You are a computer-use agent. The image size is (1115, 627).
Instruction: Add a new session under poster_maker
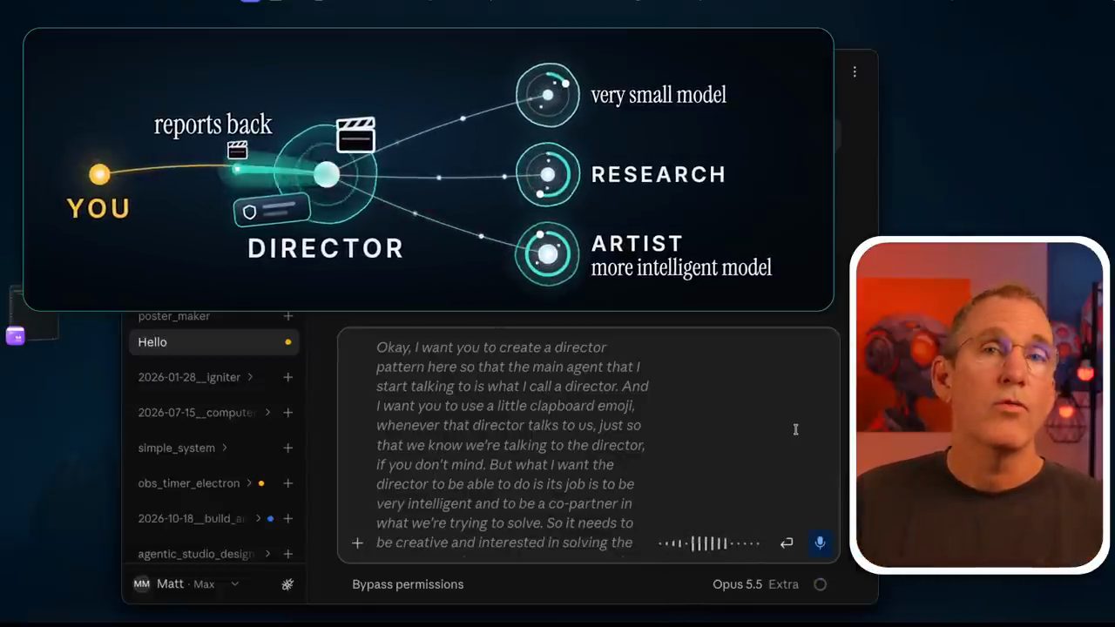click(x=288, y=316)
